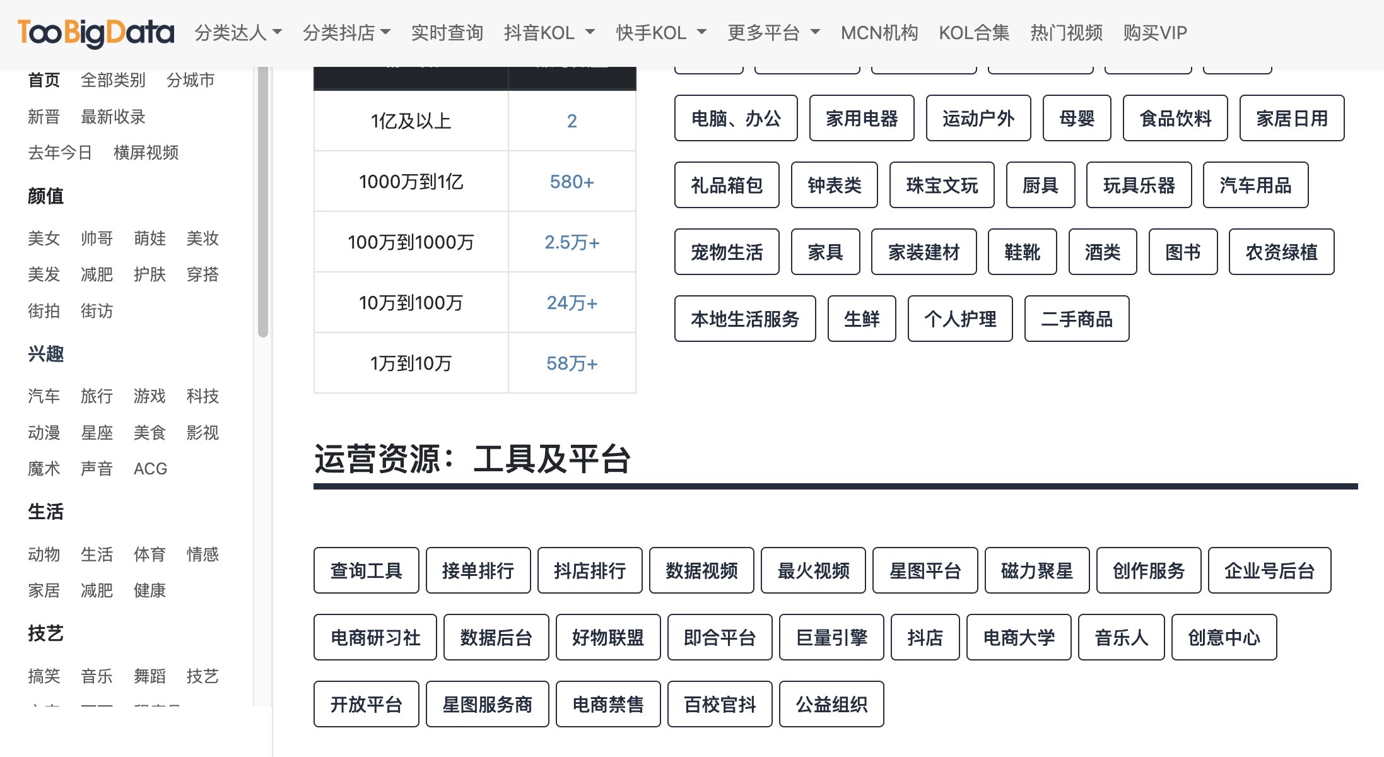Select 美女 in the sidebar 颜值 section
Screen dimensions: 1384x757
click(44, 238)
